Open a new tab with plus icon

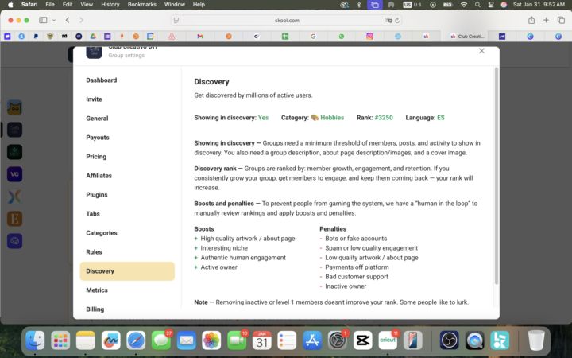tap(546, 20)
